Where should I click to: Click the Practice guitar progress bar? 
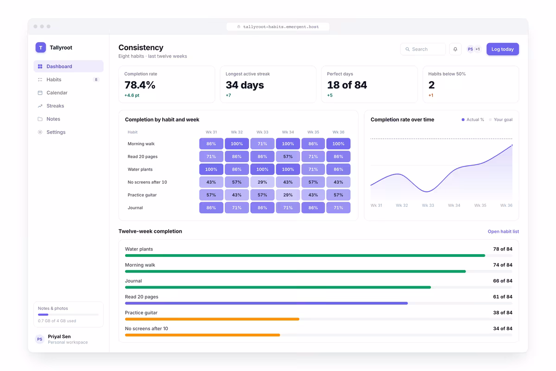click(x=319, y=319)
